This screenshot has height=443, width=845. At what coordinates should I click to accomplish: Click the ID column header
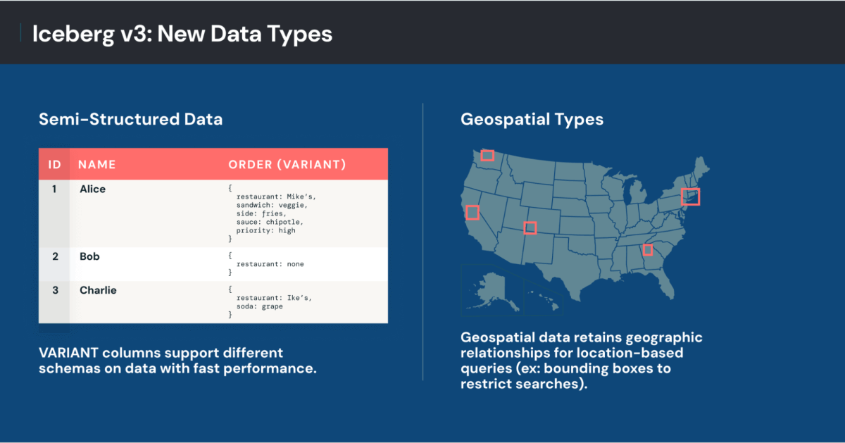click(54, 164)
